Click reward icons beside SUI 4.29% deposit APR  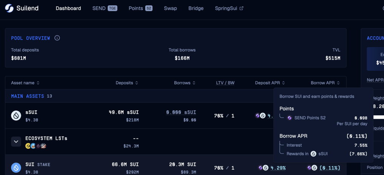point(263,168)
